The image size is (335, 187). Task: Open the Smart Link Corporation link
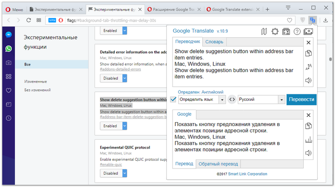pos(247,174)
